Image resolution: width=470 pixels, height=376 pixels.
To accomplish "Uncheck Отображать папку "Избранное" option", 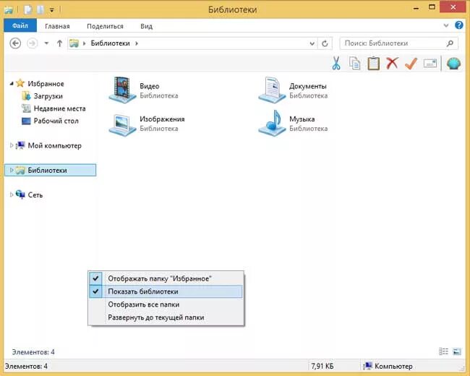I will pos(166,278).
